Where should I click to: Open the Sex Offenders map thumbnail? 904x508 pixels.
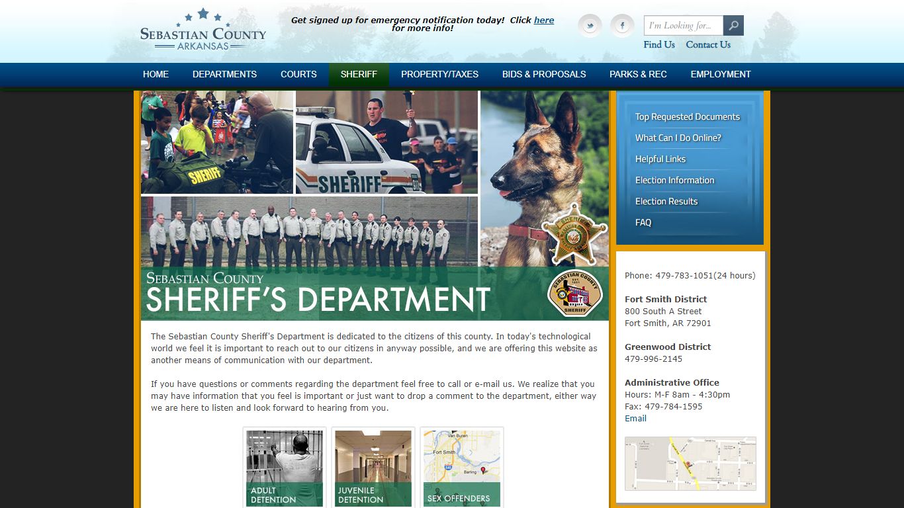[462, 468]
